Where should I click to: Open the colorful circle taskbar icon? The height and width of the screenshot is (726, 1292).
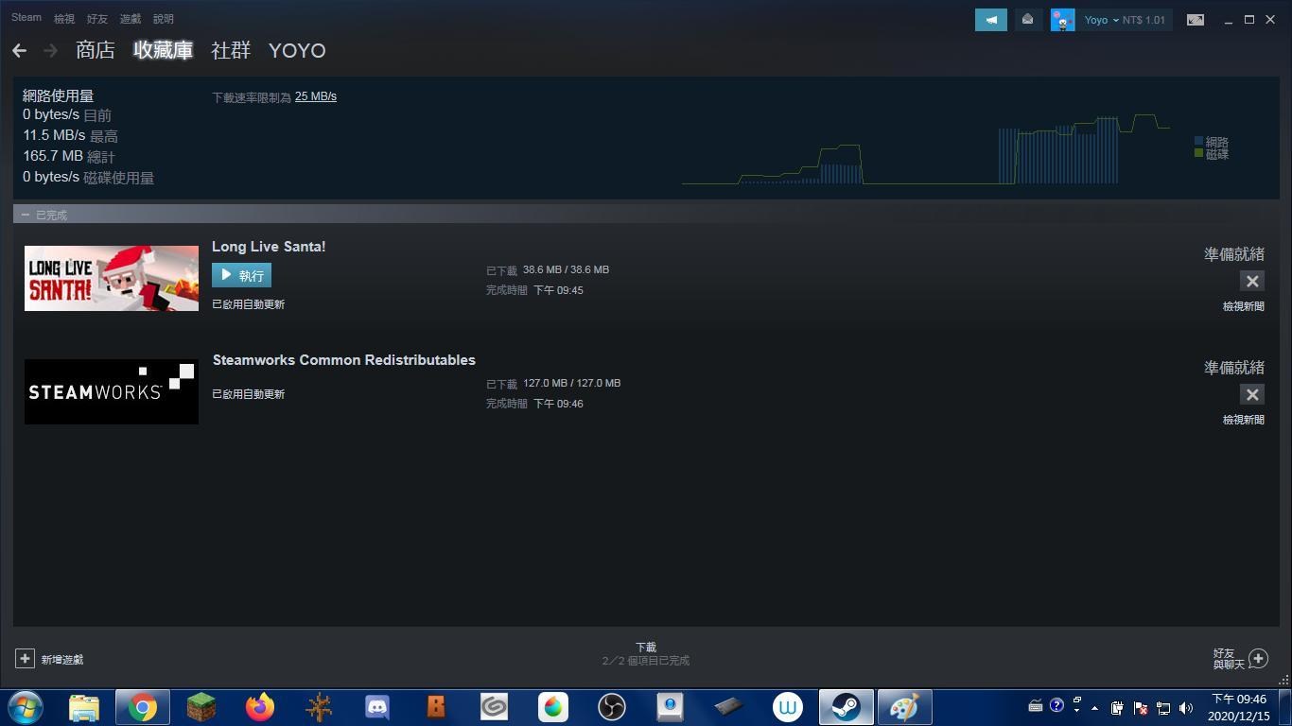coord(553,707)
